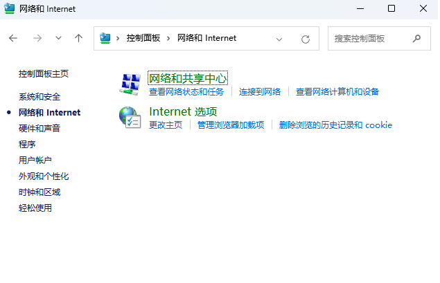Refresh the control panel view

point(306,39)
